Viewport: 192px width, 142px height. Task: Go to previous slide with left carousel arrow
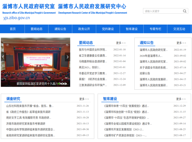3,57
